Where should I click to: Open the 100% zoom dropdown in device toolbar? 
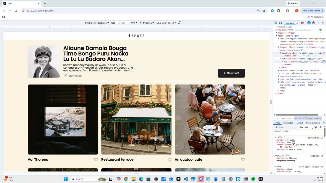pyautogui.click(x=134, y=23)
